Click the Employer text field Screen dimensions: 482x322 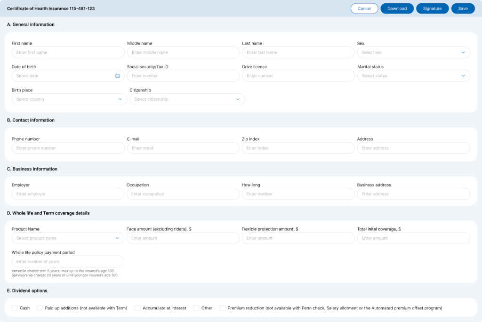[68, 194]
